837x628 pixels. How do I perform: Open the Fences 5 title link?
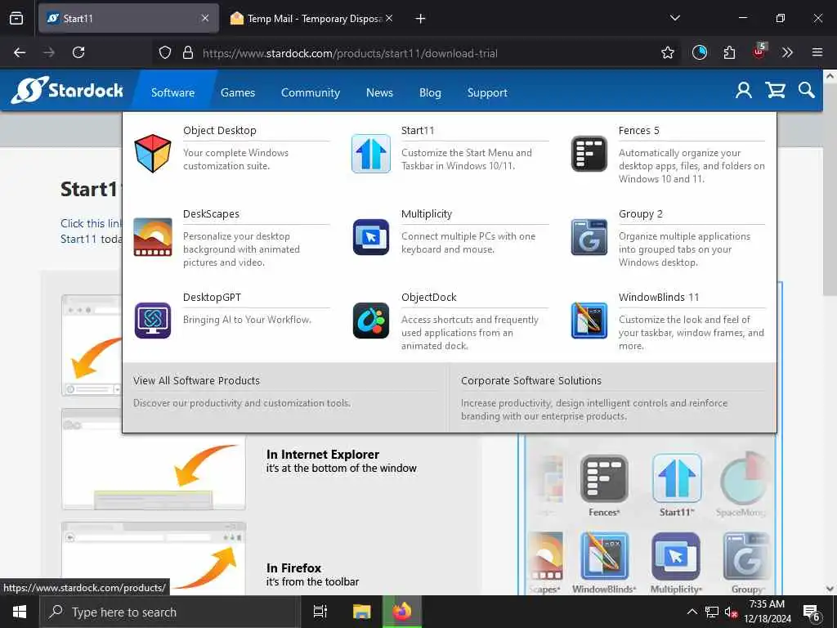[638, 130]
